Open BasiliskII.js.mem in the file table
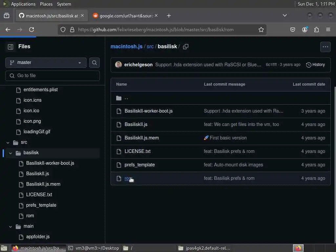The image size is (336, 252). (x=142, y=138)
